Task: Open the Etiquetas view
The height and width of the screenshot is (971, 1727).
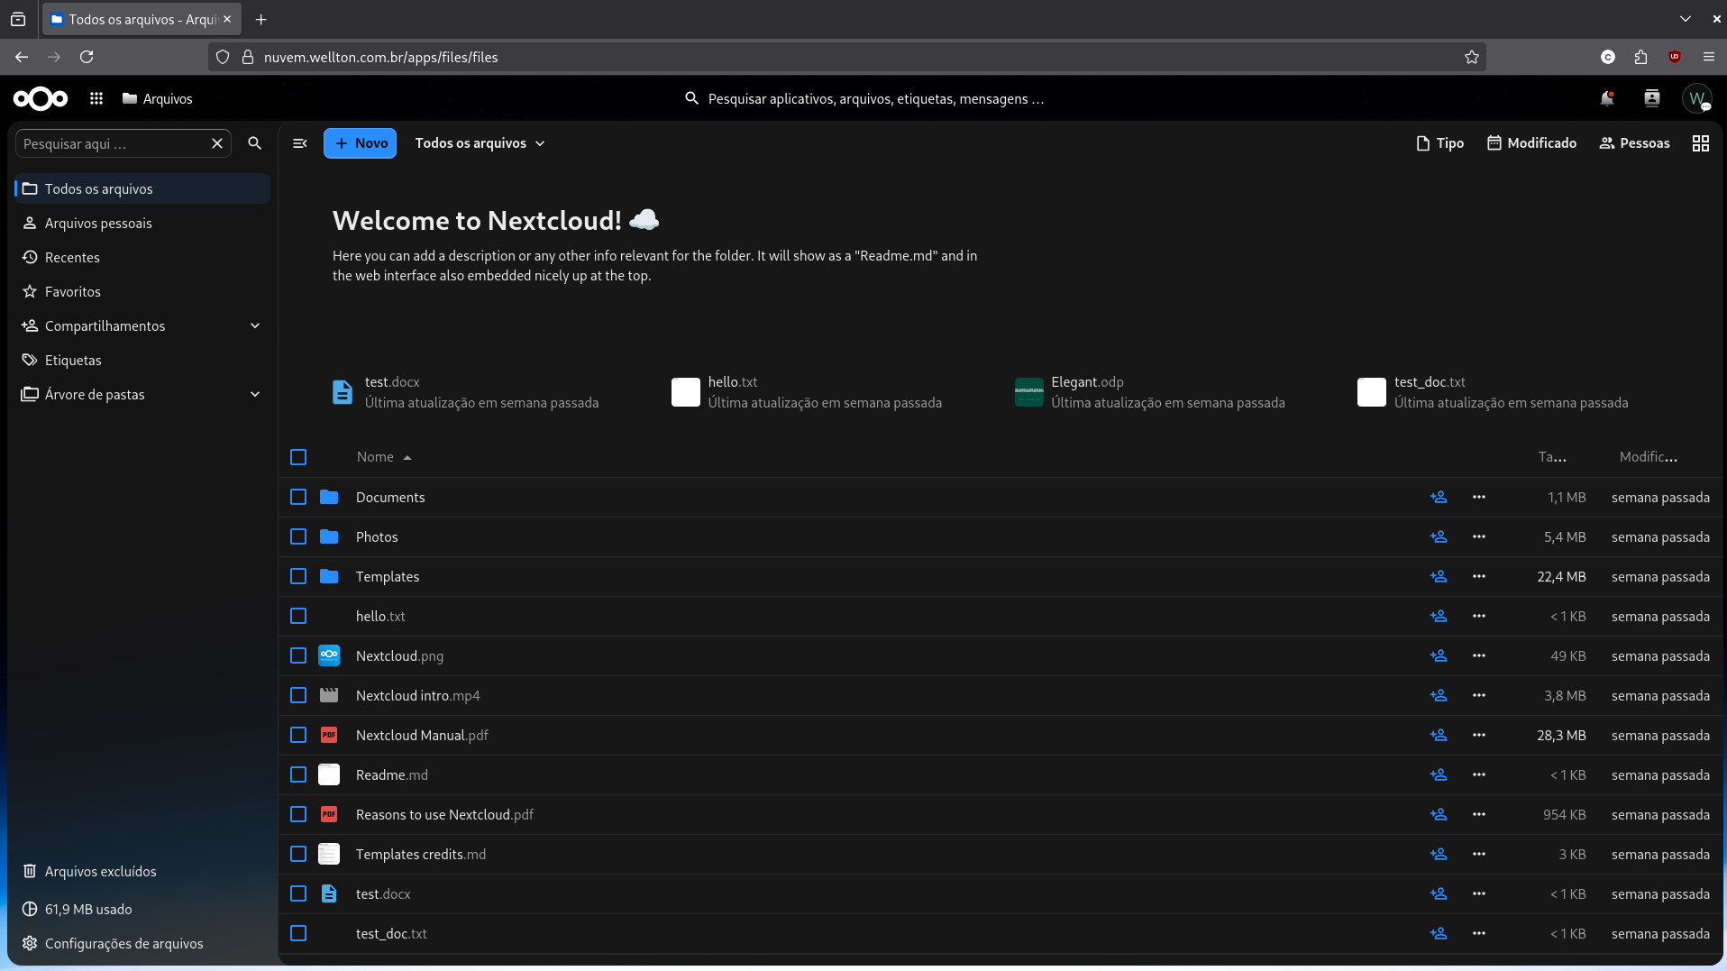Action: point(142,360)
